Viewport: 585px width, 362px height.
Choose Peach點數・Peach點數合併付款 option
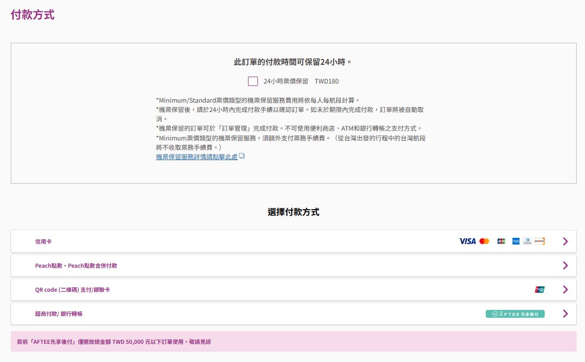click(x=293, y=266)
